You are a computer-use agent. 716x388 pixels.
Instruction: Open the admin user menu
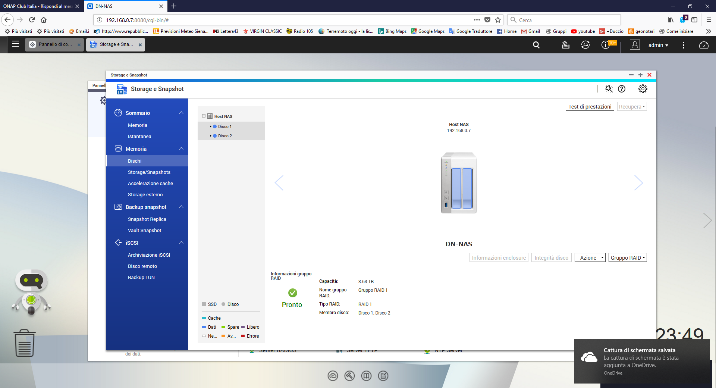coord(658,45)
